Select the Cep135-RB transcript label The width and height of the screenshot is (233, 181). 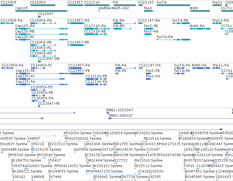(x=25, y=31)
